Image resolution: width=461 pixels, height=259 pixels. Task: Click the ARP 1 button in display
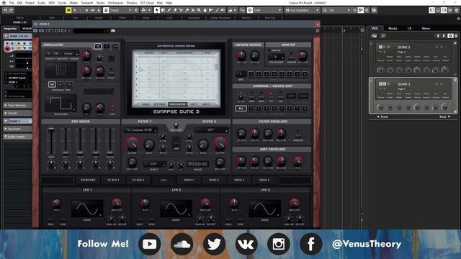194,104
